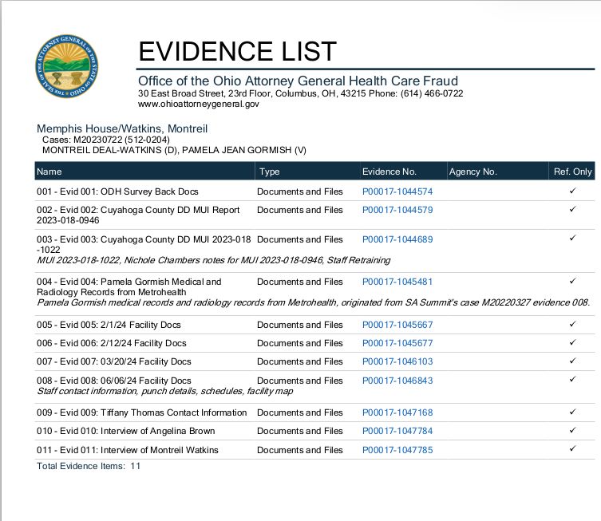Click the Ref. Only checkmark for Evid 011
This screenshot has height=521, width=601.
coord(572,448)
